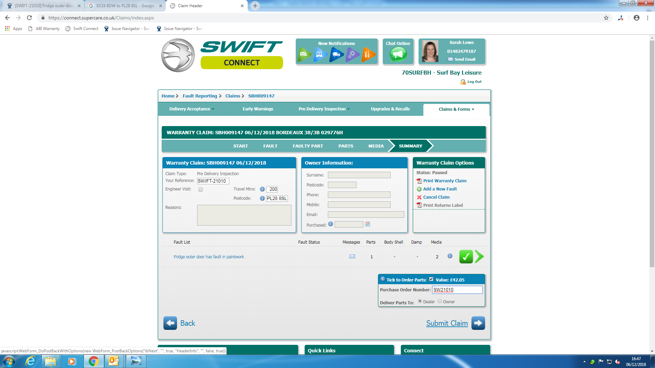Click Print Warranty Claim link
The image size is (655, 368).
click(445, 181)
